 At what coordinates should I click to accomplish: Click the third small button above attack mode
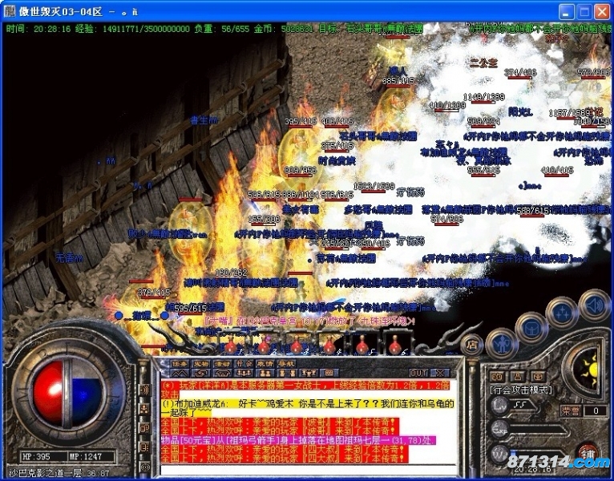coord(539,377)
